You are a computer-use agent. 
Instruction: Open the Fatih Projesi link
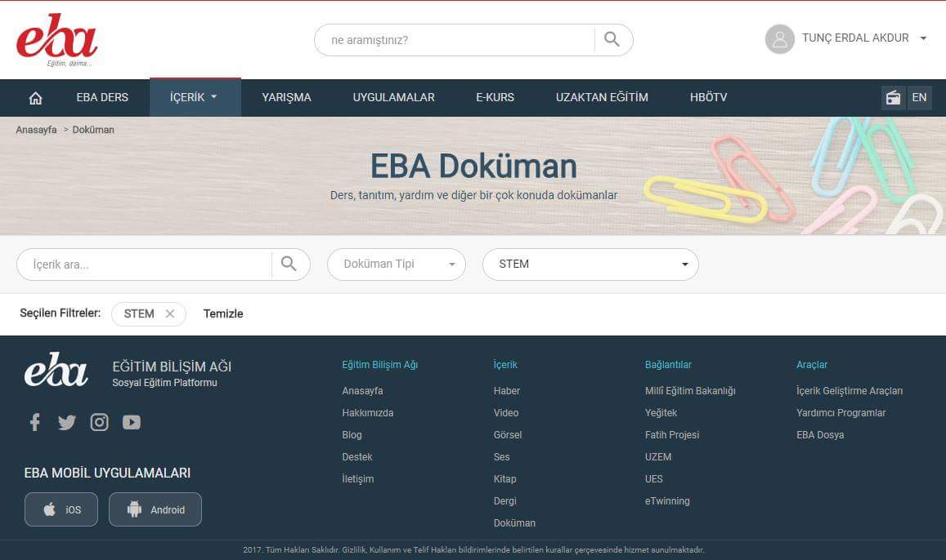point(672,435)
